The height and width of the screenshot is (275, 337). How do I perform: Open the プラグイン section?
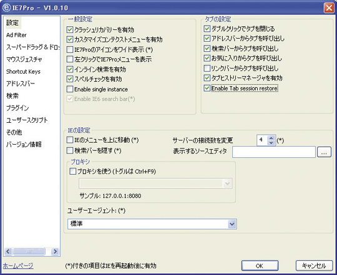17,108
